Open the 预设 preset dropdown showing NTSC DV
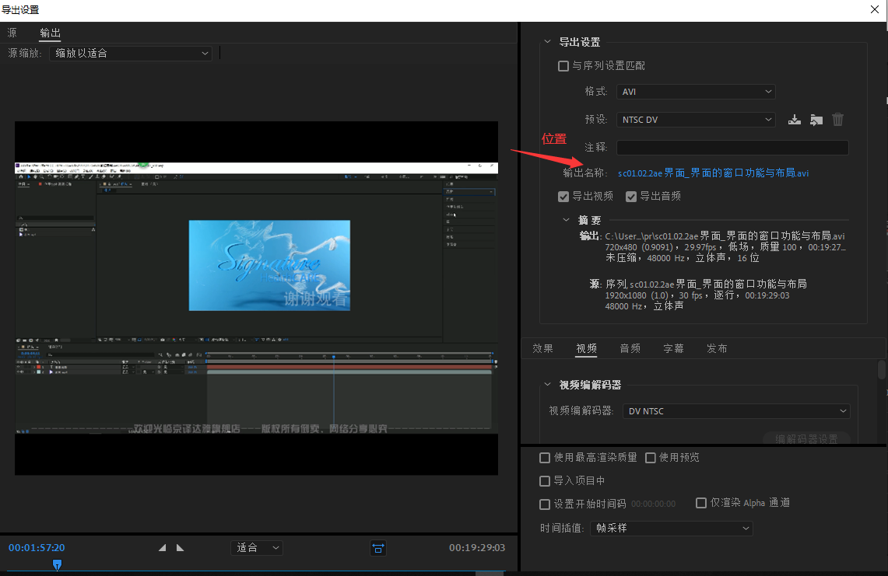This screenshot has height=576, width=888. [x=695, y=119]
